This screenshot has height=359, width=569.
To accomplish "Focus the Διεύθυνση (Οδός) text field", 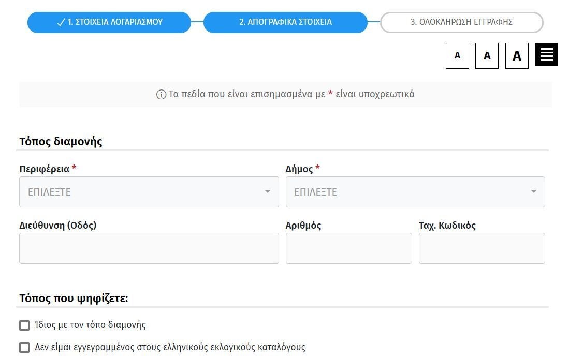I will (x=149, y=248).
